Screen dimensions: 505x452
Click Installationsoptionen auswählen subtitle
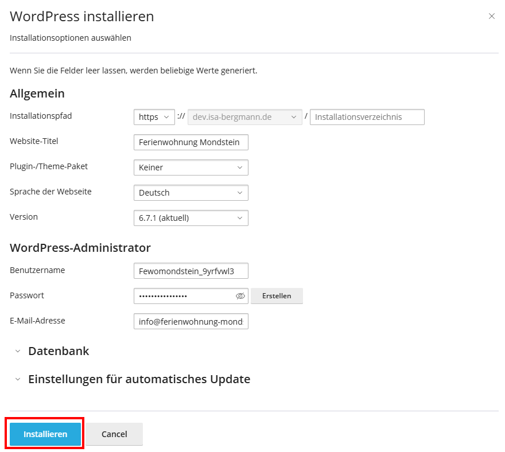pyautogui.click(x=71, y=38)
